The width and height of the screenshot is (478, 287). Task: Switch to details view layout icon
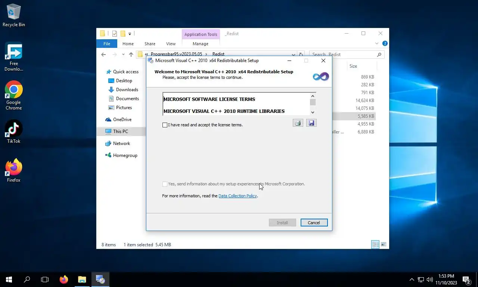(375, 245)
